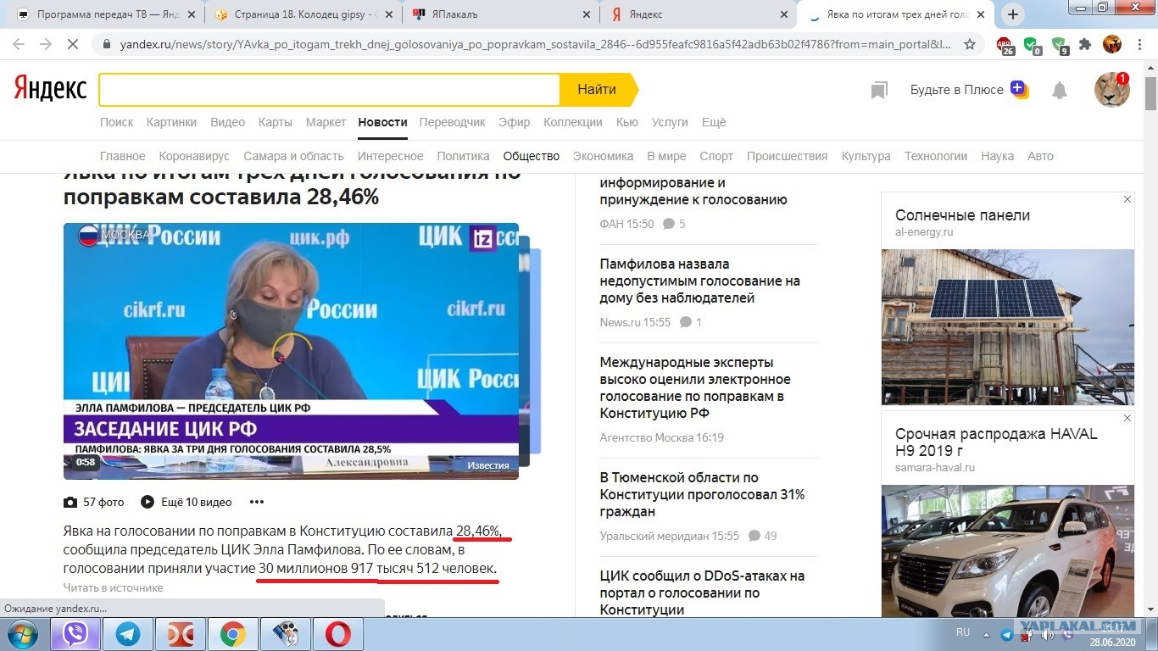
Task: Select the Экономика news category
Action: pyautogui.click(x=603, y=156)
